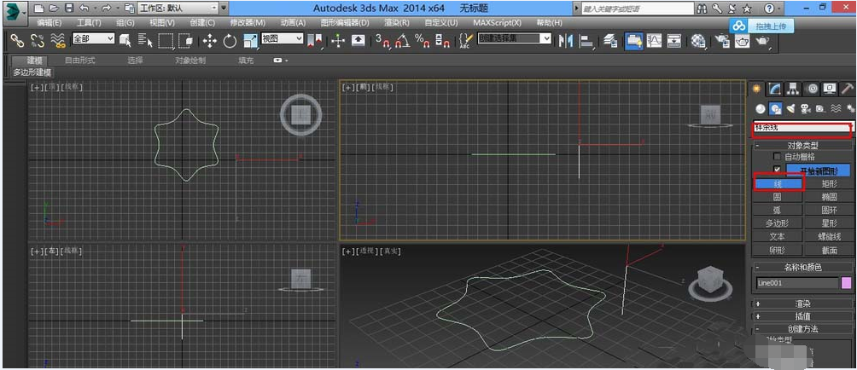Activate the Select and Rotate tool
857x370 pixels.
pos(230,40)
